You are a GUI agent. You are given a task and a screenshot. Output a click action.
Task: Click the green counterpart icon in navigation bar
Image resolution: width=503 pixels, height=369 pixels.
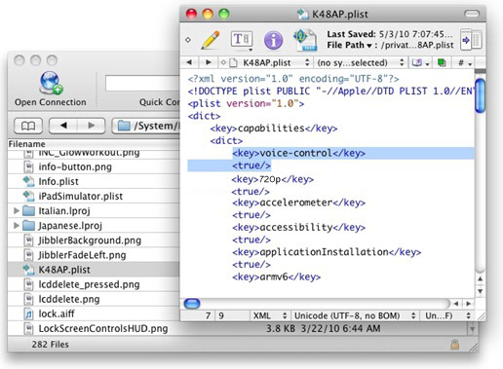point(442,62)
